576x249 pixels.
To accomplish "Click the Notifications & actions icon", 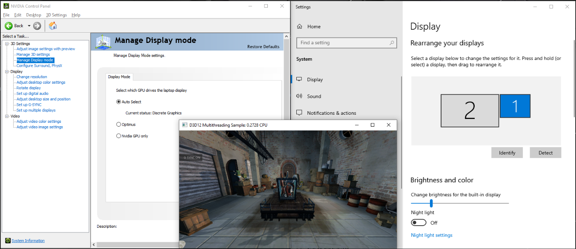I will [x=299, y=113].
